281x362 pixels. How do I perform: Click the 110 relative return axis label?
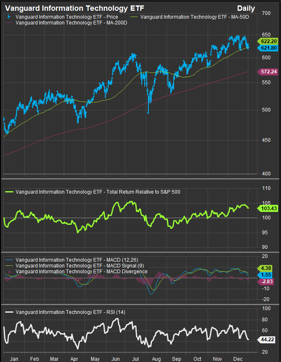266,188
